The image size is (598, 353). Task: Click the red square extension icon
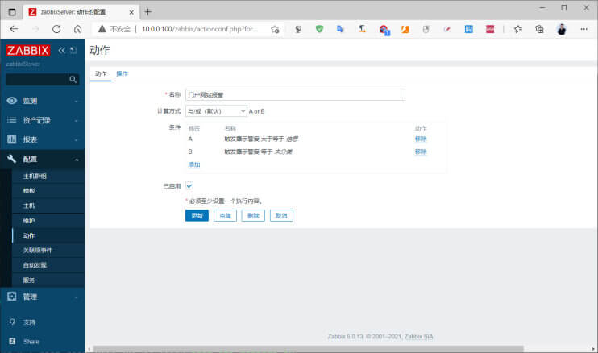point(490,29)
